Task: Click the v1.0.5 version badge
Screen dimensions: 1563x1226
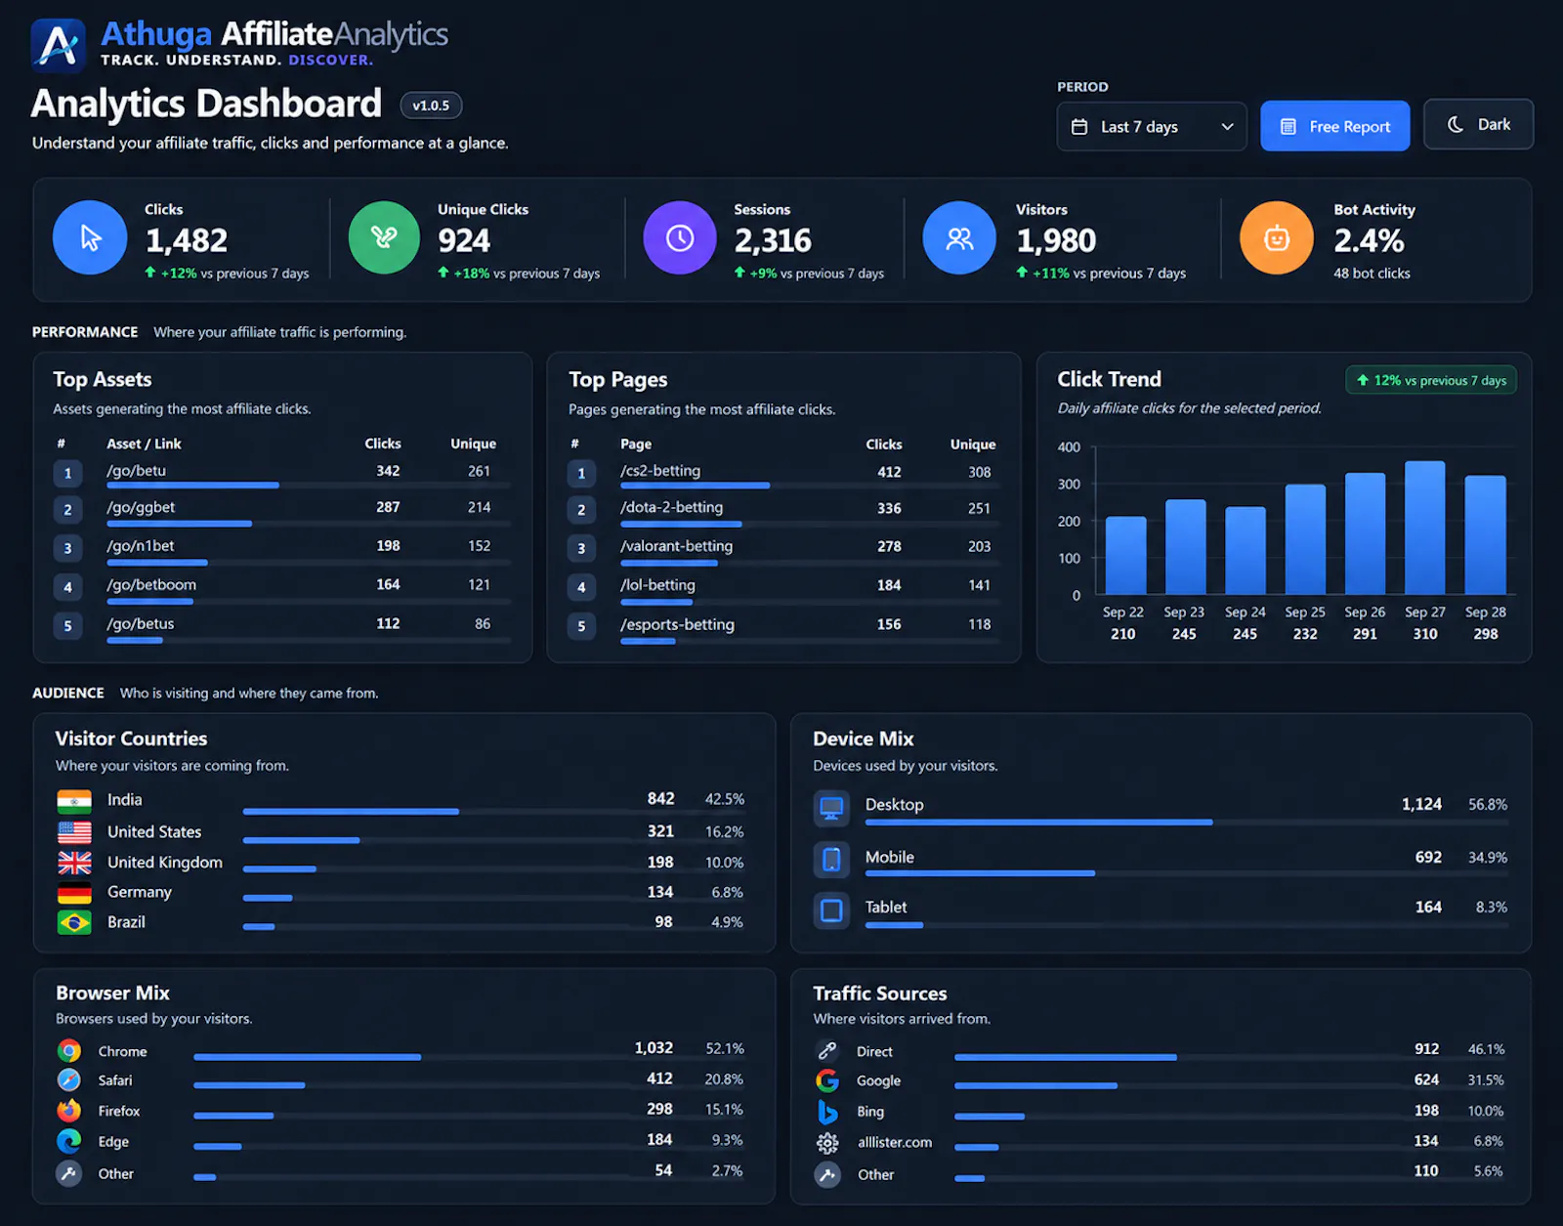Action: point(431,106)
